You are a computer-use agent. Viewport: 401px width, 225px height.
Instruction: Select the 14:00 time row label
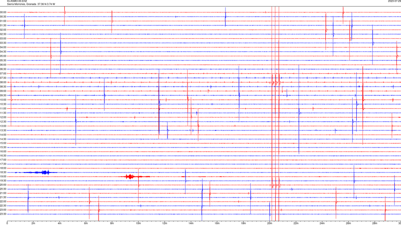click(3, 135)
